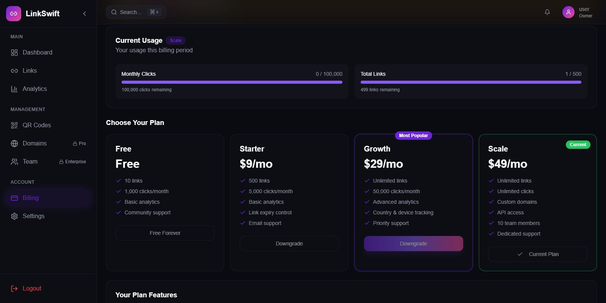Click the Monthly Clicks progress bar
Viewport: 606px width, 303px height.
click(x=232, y=82)
